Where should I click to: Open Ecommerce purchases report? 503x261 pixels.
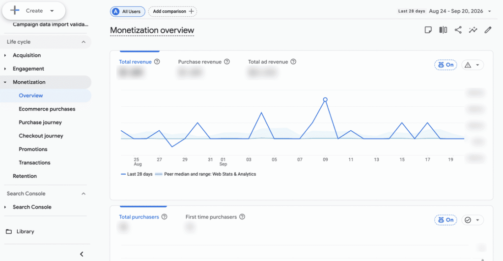47,109
